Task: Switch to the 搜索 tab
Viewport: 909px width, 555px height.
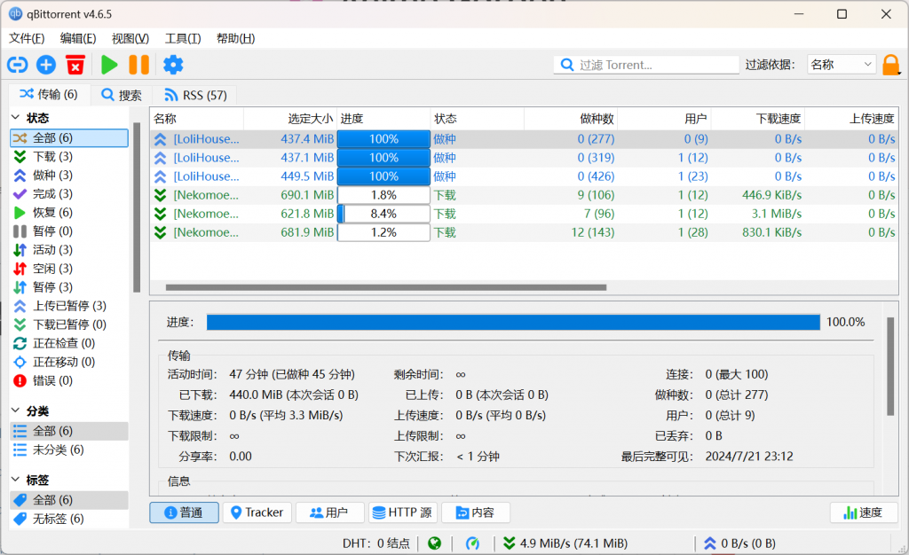Action: tap(121, 95)
